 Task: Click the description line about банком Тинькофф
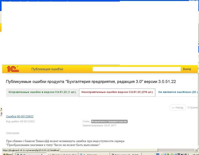pyautogui.click(x=65, y=141)
